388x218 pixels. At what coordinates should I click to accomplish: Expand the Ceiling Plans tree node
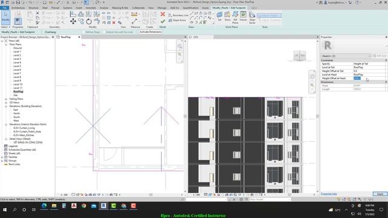pyautogui.click(x=5, y=99)
